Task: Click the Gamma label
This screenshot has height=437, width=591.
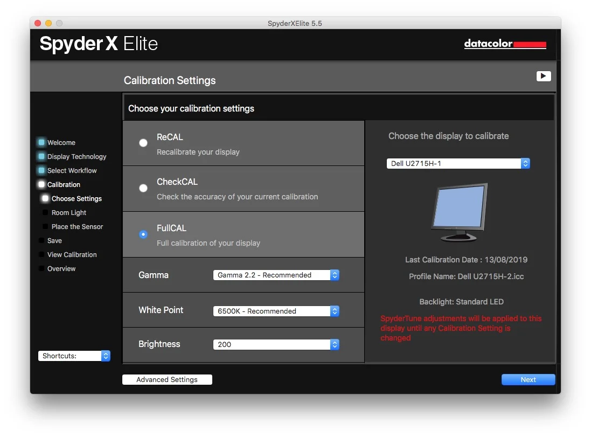Action: click(x=154, y=275)
